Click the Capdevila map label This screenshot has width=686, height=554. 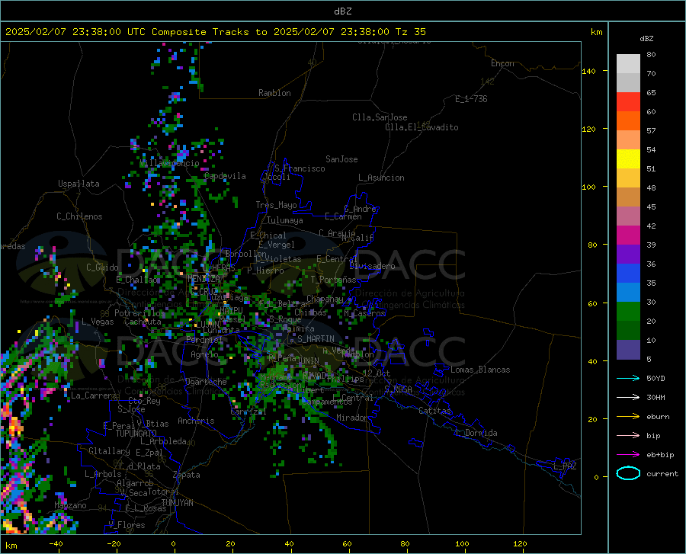click(x=225, y=176)
